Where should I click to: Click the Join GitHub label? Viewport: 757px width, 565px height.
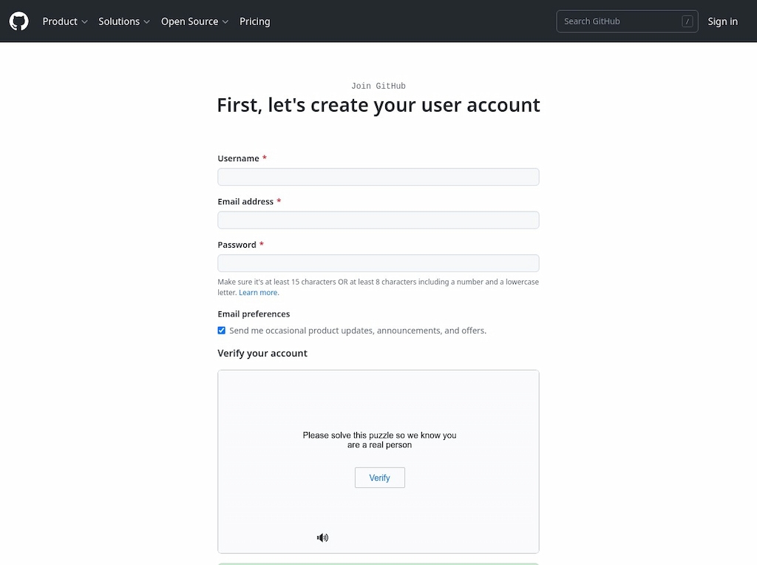coord(378,85)
